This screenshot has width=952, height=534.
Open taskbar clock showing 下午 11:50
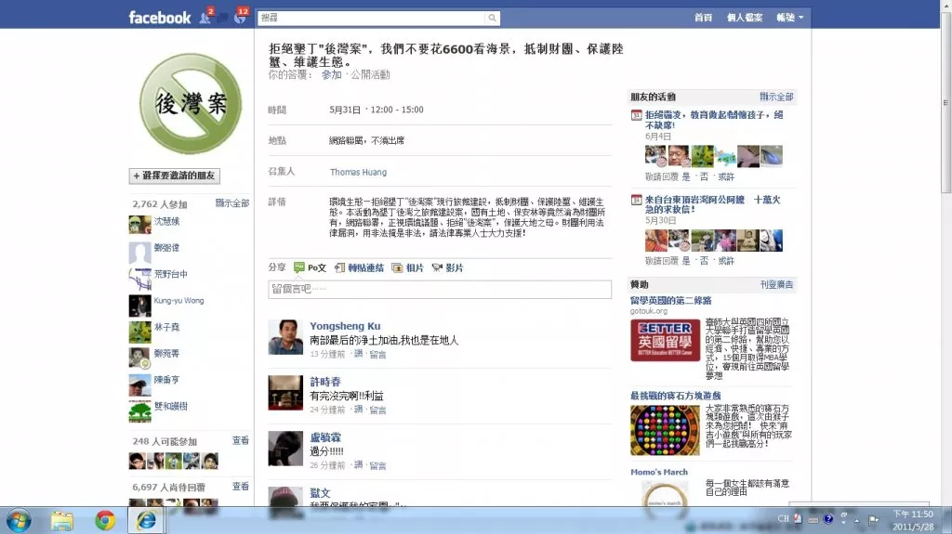click(x=913, y=521)
